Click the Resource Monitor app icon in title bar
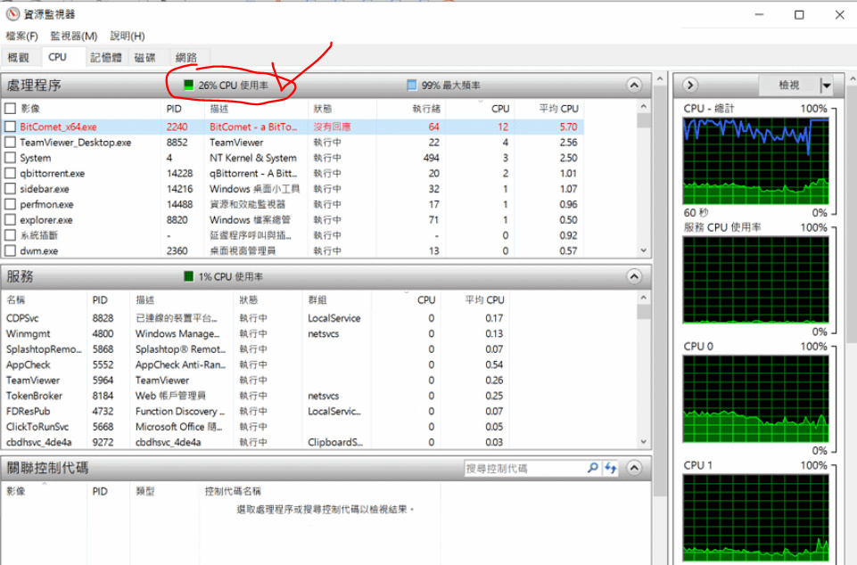Screen dimensions: 857x565 coord(12,14)
